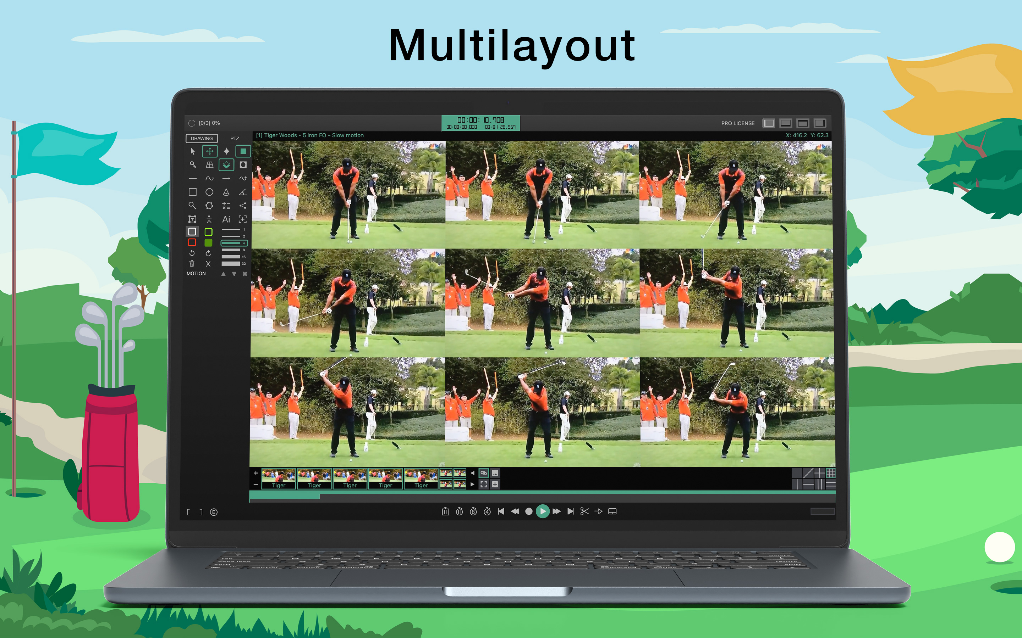Select the tracking target brackets tool
This screenshot has height=638, width=1022.
(x=243, y=219)
